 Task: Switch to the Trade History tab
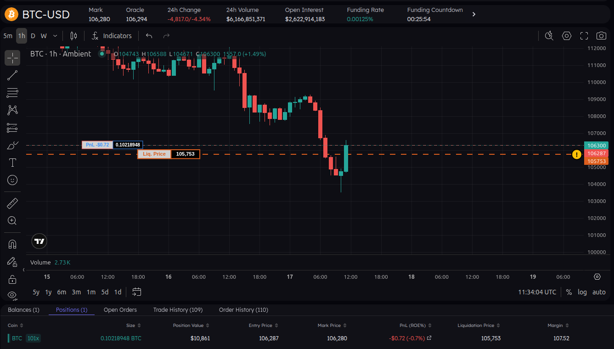pyautogui.click(x=178, y=310)
